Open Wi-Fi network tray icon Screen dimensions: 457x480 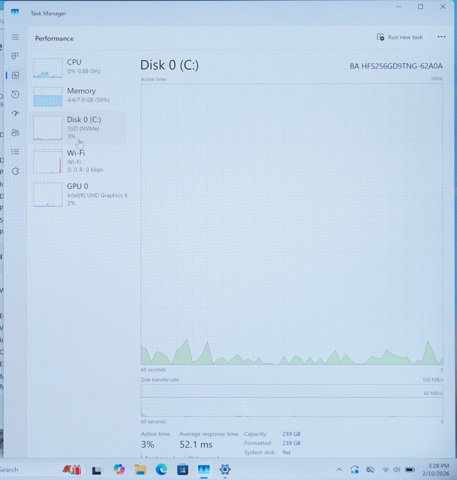coord(386,470)
